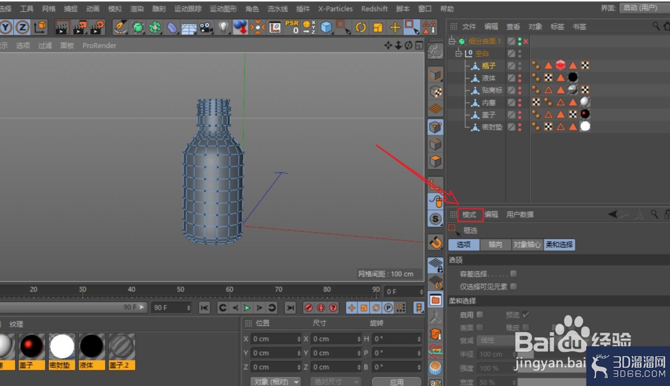Enable the 启用 soft selection checkbox
670x386 pixels.
[x=480, y=314]
